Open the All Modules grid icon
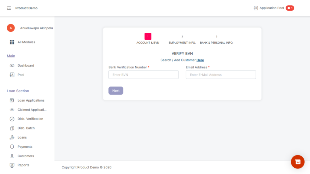The image size is (310, 174). (x=12, y=42)
